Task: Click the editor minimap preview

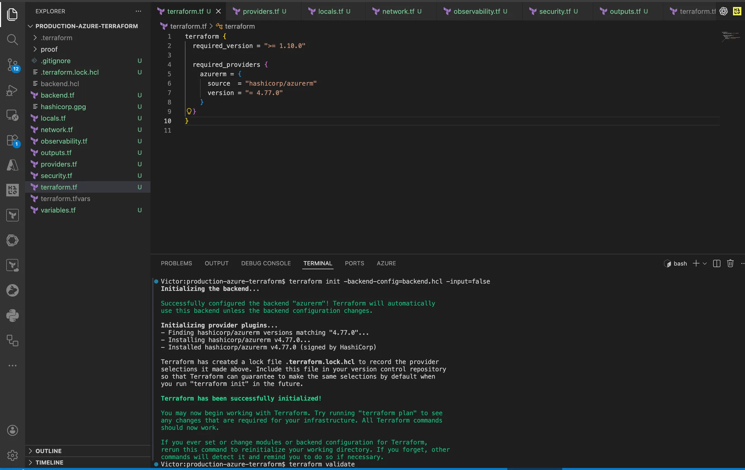Action: (730, 36)
